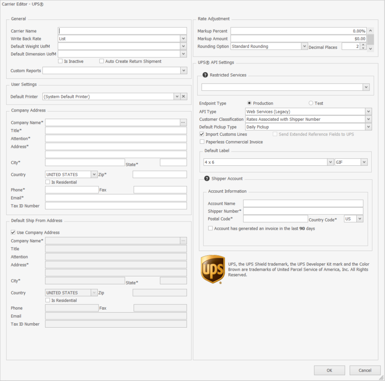Click into the Carrier Name field

(122, 31)
